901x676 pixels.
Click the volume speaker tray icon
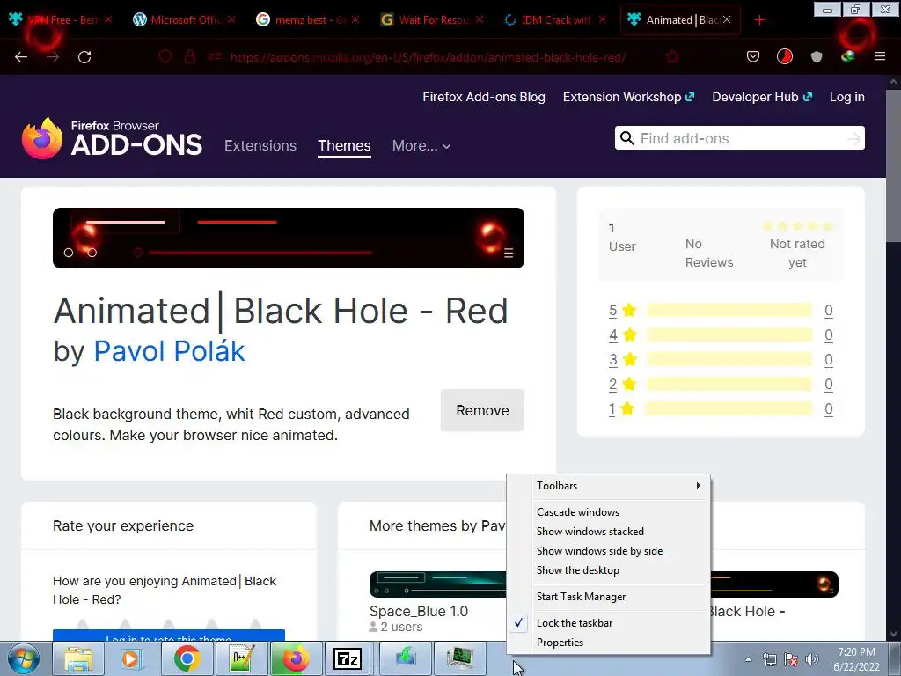coord(811,659)
